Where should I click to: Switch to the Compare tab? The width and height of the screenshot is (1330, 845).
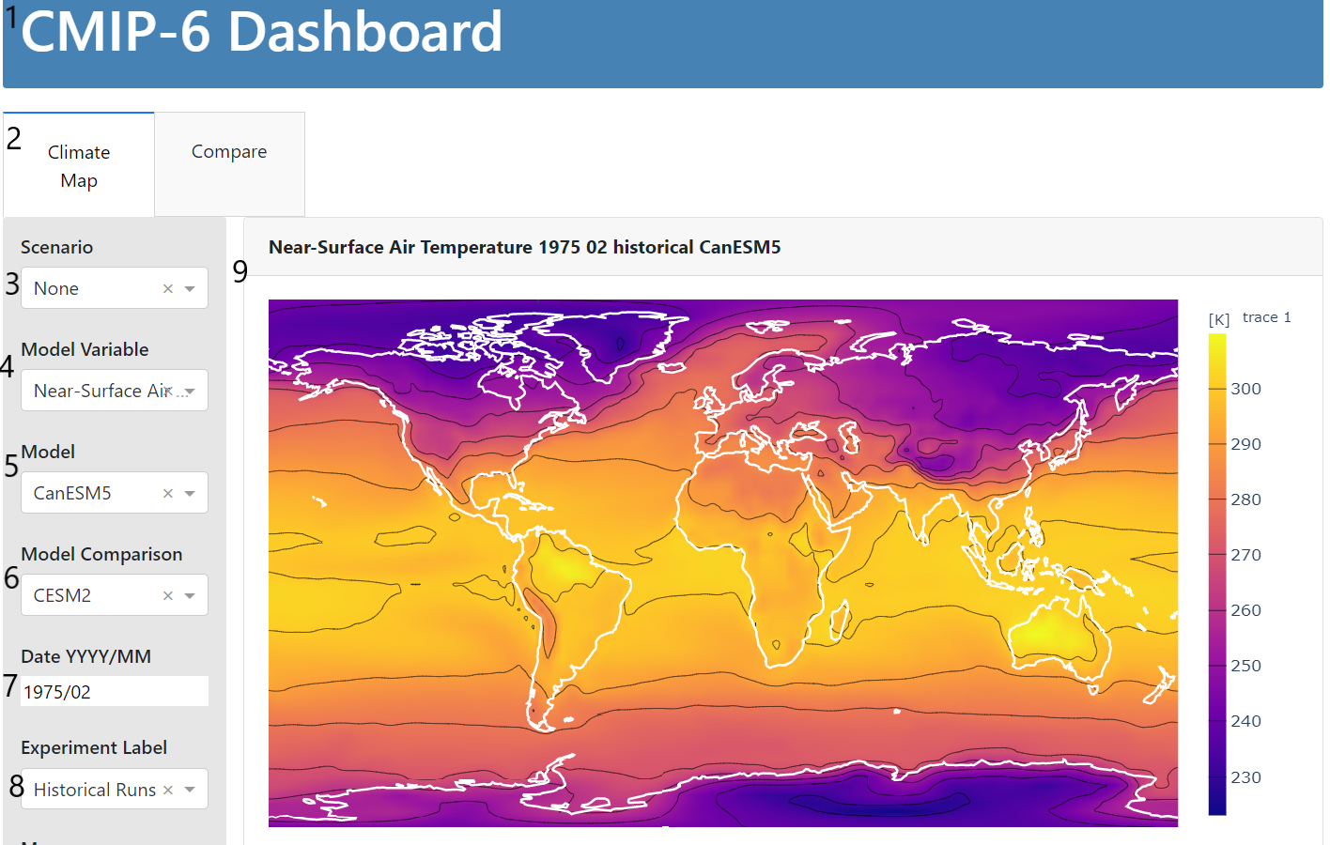tap(229, 164)
